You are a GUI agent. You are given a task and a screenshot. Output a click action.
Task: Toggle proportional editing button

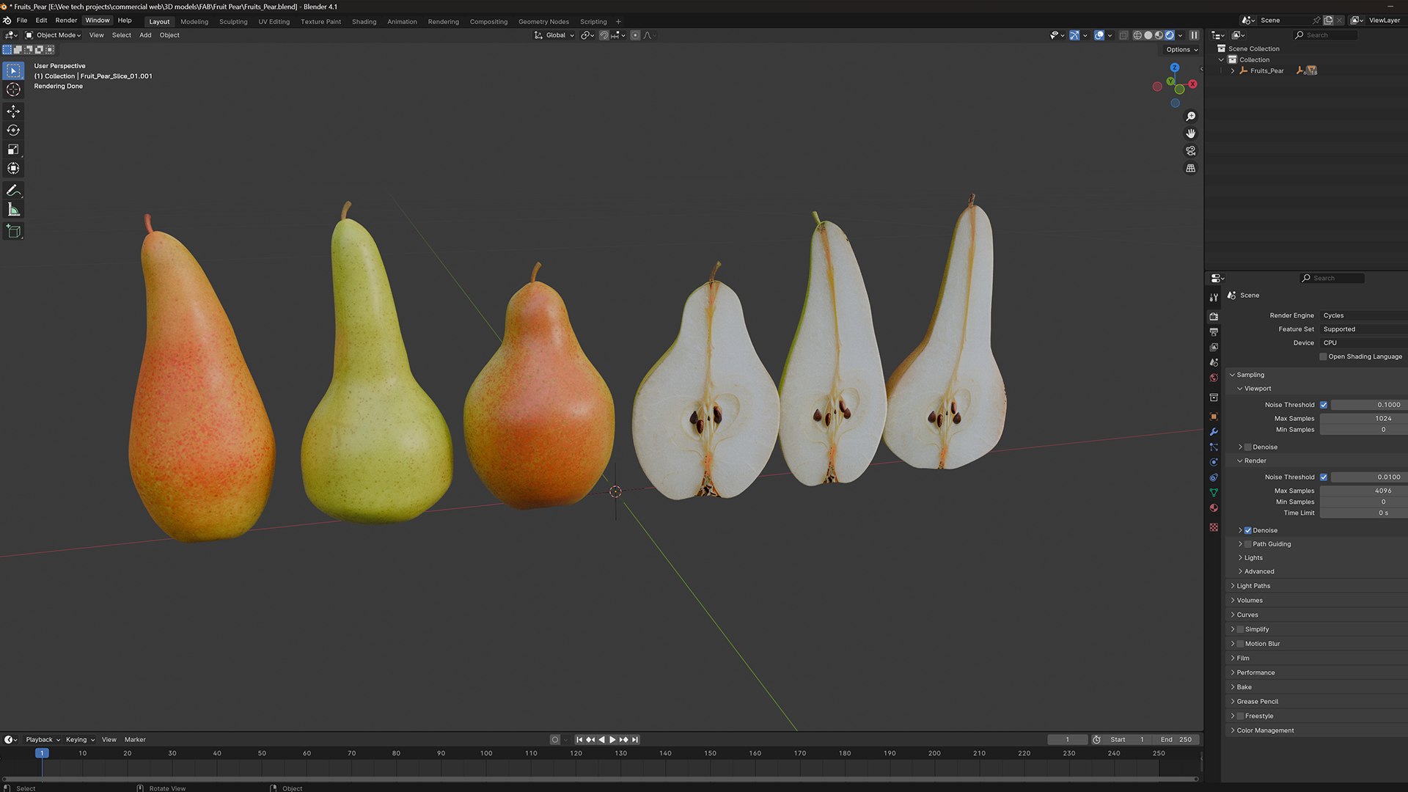click(635, 35)
